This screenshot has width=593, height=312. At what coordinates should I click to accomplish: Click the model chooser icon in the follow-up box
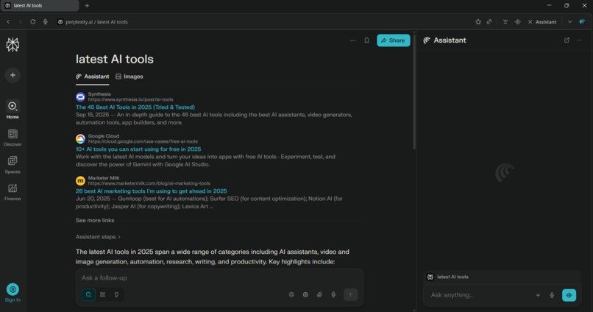[x=305, y=294]
